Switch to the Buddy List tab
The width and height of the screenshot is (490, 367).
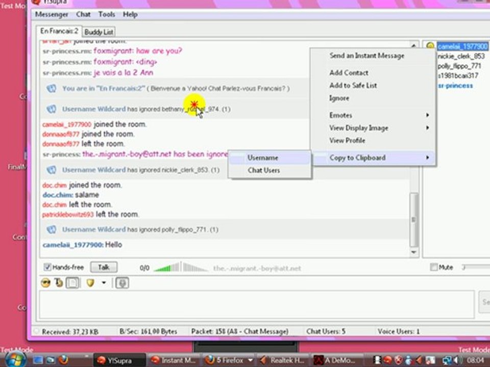[x=99, y=32]
